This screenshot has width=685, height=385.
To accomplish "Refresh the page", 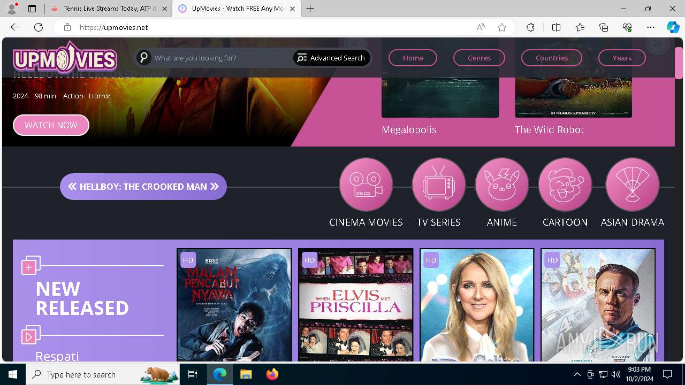I will [x=39, y=27].
